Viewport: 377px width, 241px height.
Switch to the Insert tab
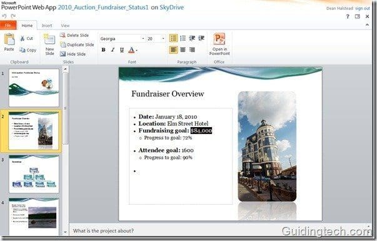click(47, 26)
